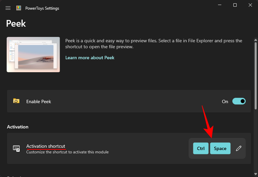Maximize the PowerToys Settings window
258x177 pixels.
(x=235, y=5)
